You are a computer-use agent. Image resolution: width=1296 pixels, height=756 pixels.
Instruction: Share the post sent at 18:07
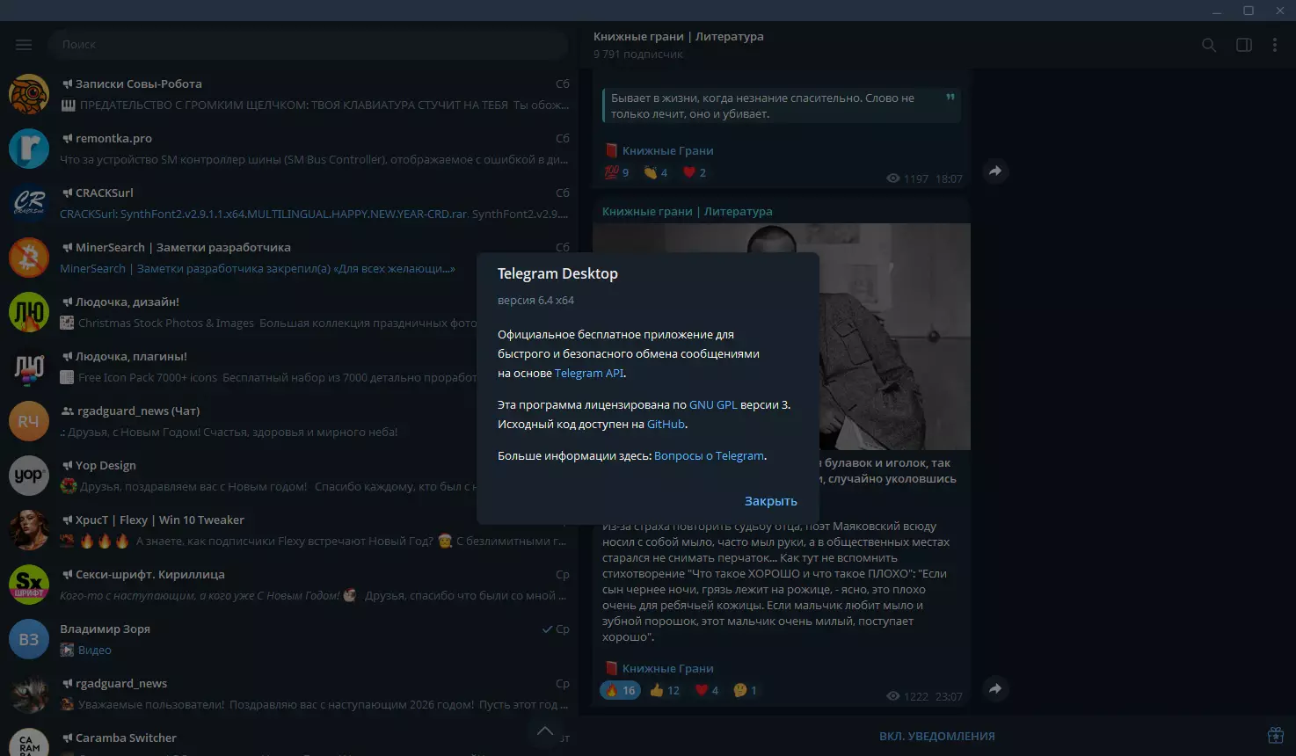(x=995, y=171)
